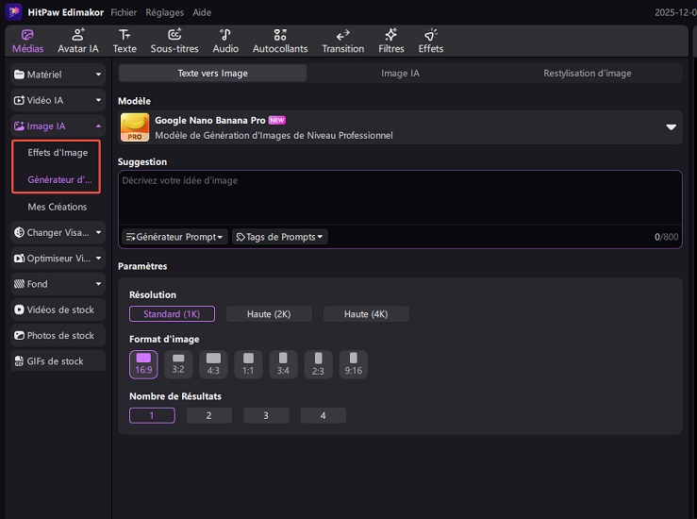Open the Avatar IA toolbar icon

pyautogui.click(x=78, y=35)
